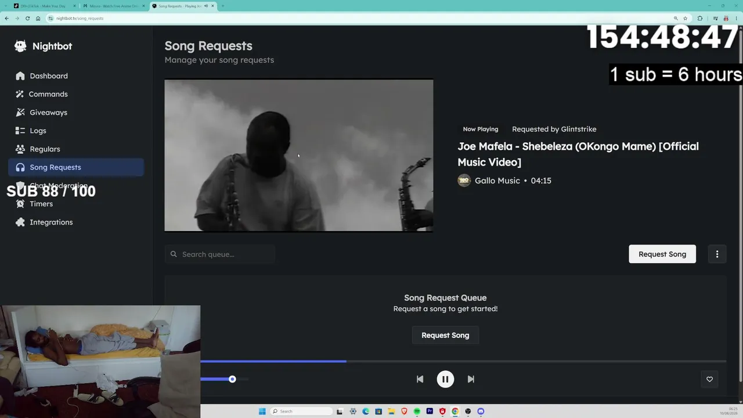The width and height of the screenshot is (743, 418).
Task: Close the Song Requests browser tab
Action: pyautogui.click(x=212, y=6)
